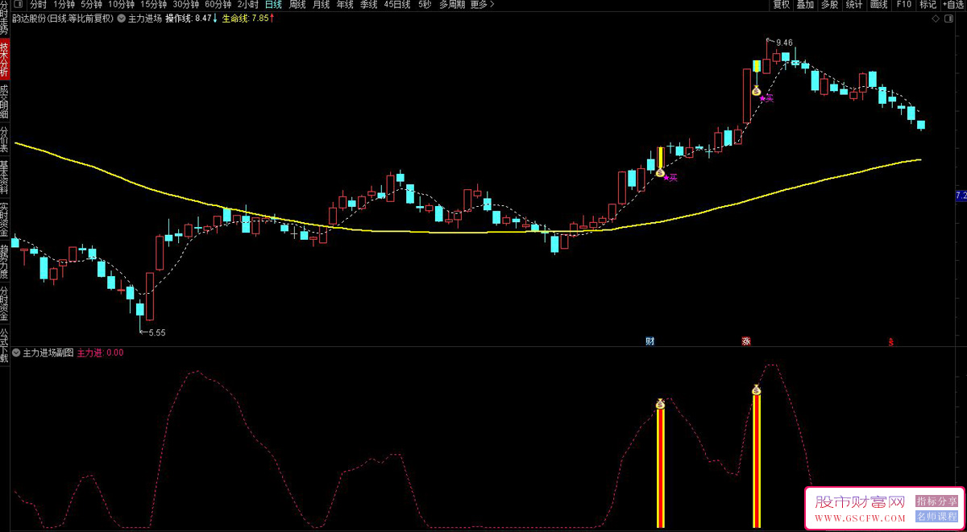Screen dimensions: 967x532
Task: Switch to the 周线 weekly period
Action: 297,4
